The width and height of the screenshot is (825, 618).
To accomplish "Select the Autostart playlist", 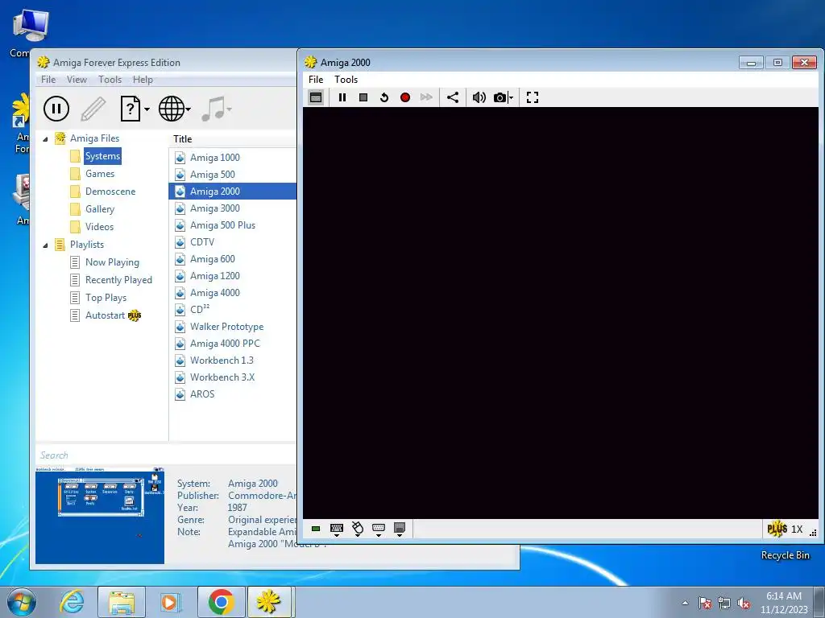I will click(x=105, y=315).
